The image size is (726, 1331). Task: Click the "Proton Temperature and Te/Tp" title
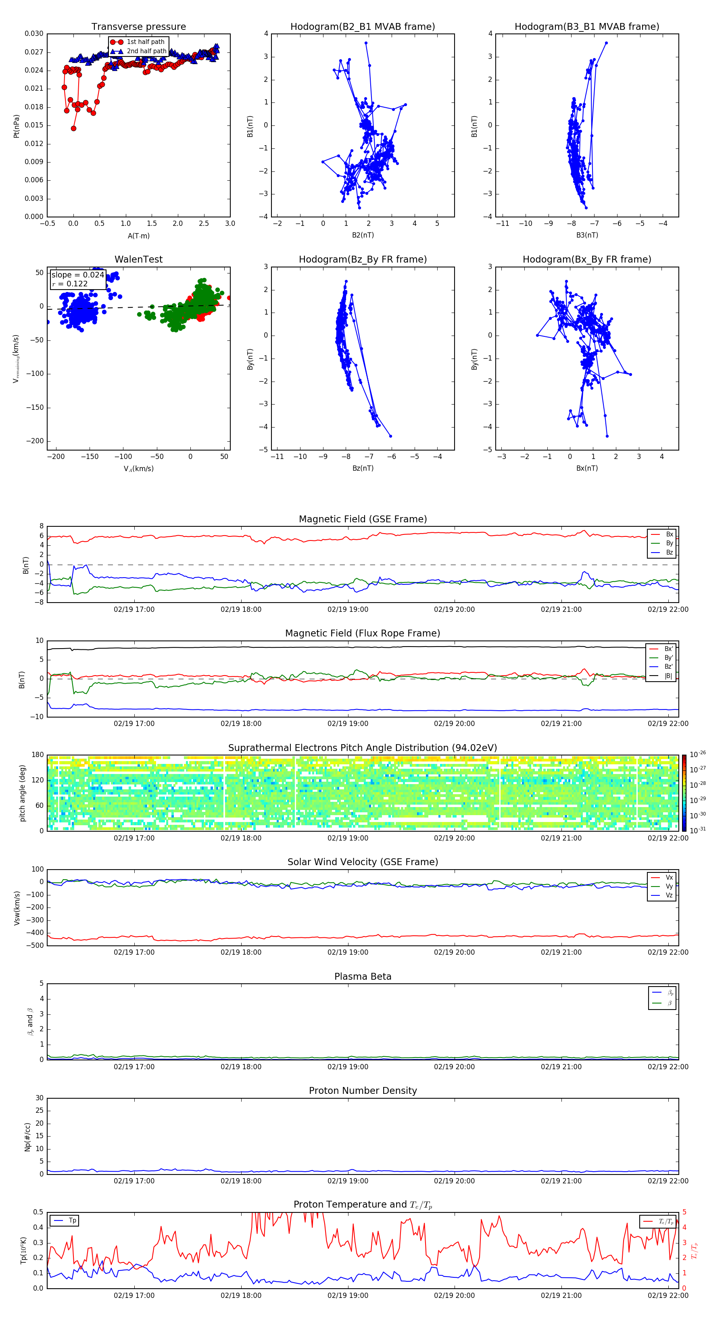(363, 1205)
